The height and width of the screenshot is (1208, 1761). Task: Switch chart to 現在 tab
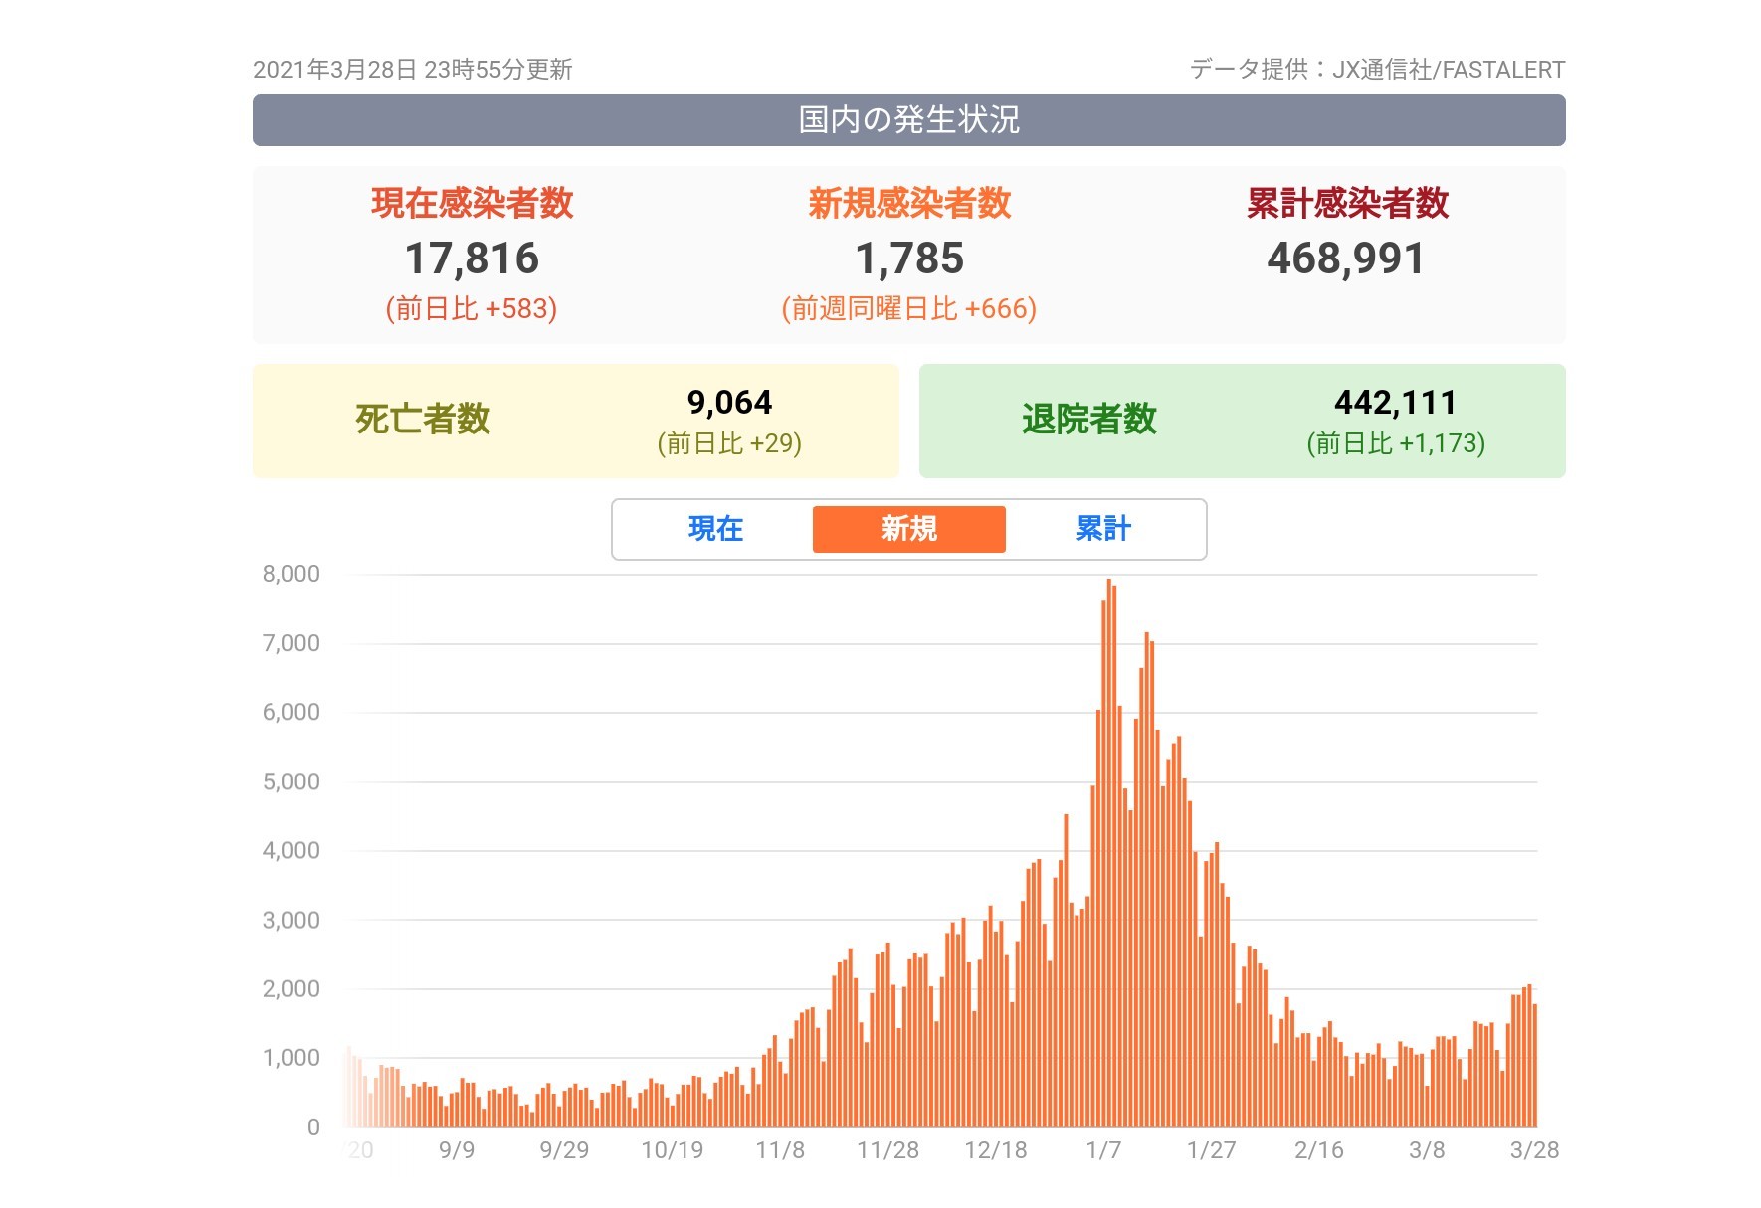[715, 529]
